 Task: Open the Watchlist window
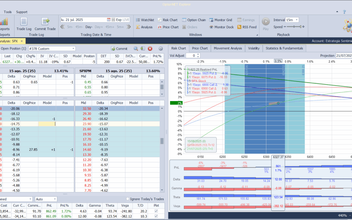click(145, 20)
